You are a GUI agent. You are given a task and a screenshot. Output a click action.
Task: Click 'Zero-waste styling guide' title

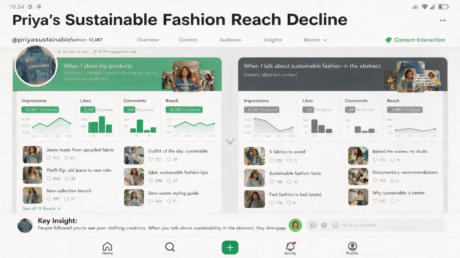[x=173, y=193]
